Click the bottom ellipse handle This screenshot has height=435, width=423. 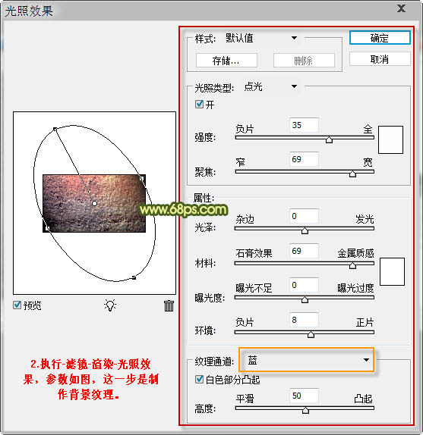click(134, 277)
